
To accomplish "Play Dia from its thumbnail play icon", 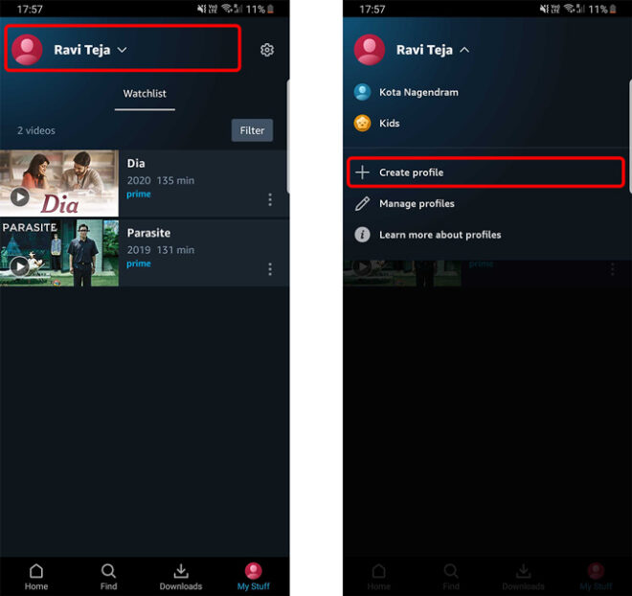I will [x=19, y=197].
